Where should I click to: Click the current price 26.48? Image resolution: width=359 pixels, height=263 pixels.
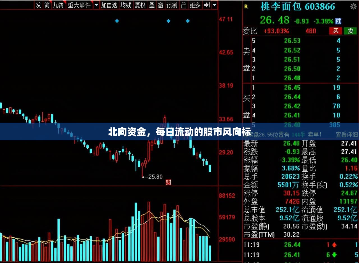coord(275,20)
